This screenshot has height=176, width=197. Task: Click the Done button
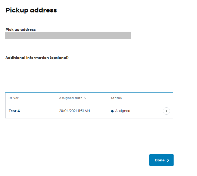click(161, 160)
